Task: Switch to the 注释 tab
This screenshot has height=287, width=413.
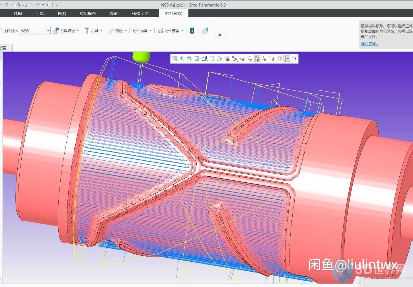Action: (18, 13)
